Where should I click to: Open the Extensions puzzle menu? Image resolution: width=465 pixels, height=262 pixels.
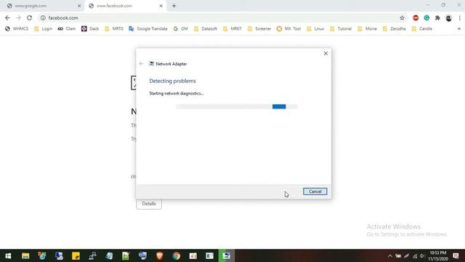point(437,17)
